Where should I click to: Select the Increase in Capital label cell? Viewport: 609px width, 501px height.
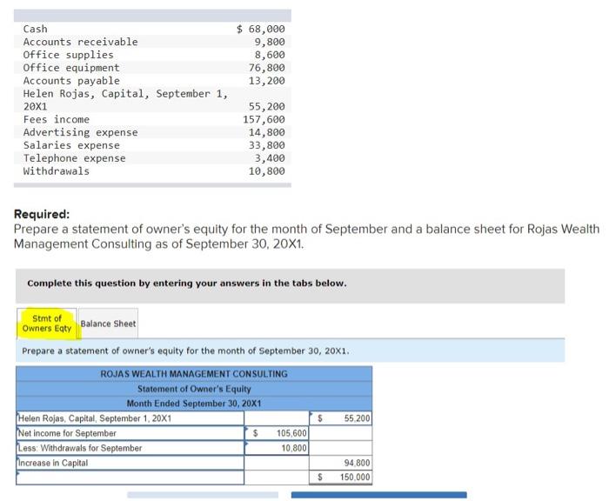click(x=130, y=463)
